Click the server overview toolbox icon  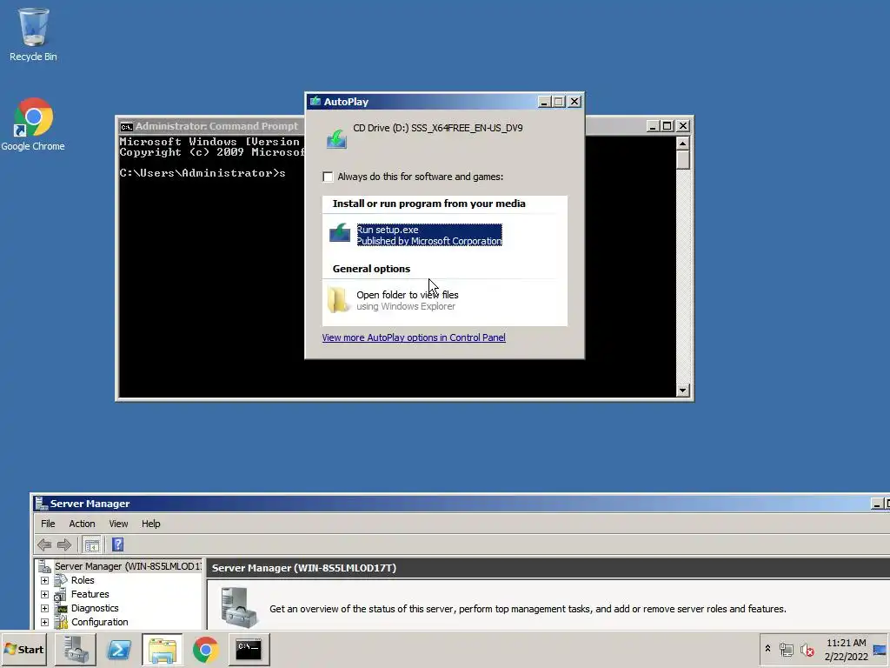(238, 607)
